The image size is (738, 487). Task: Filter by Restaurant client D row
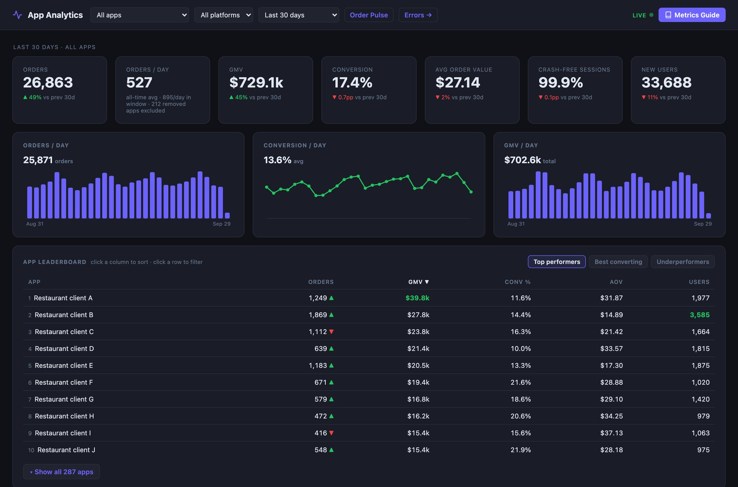coord(369,349)
